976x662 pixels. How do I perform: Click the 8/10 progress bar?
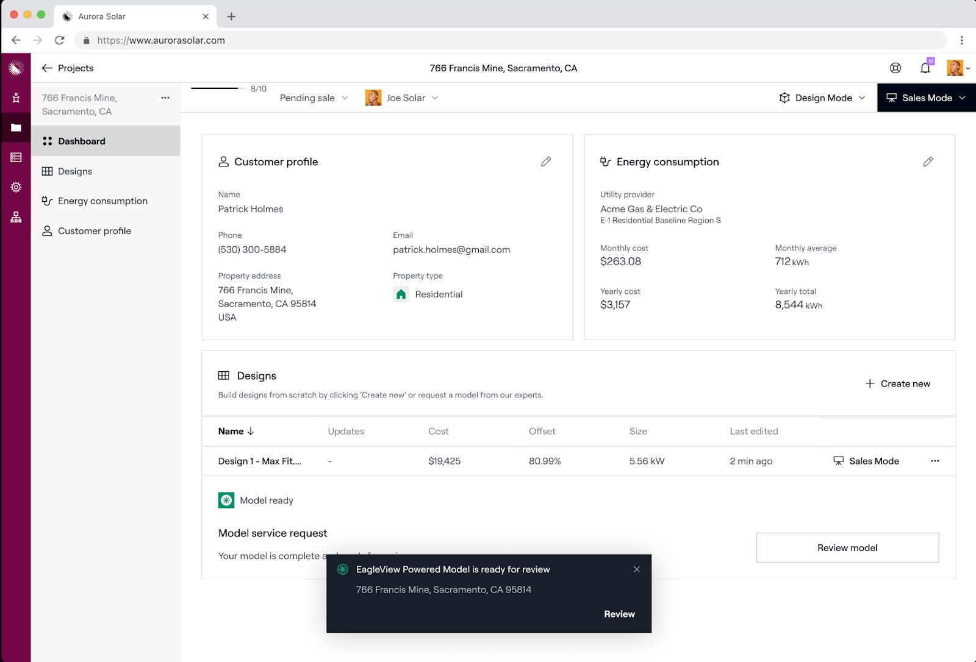click(215, 89)
